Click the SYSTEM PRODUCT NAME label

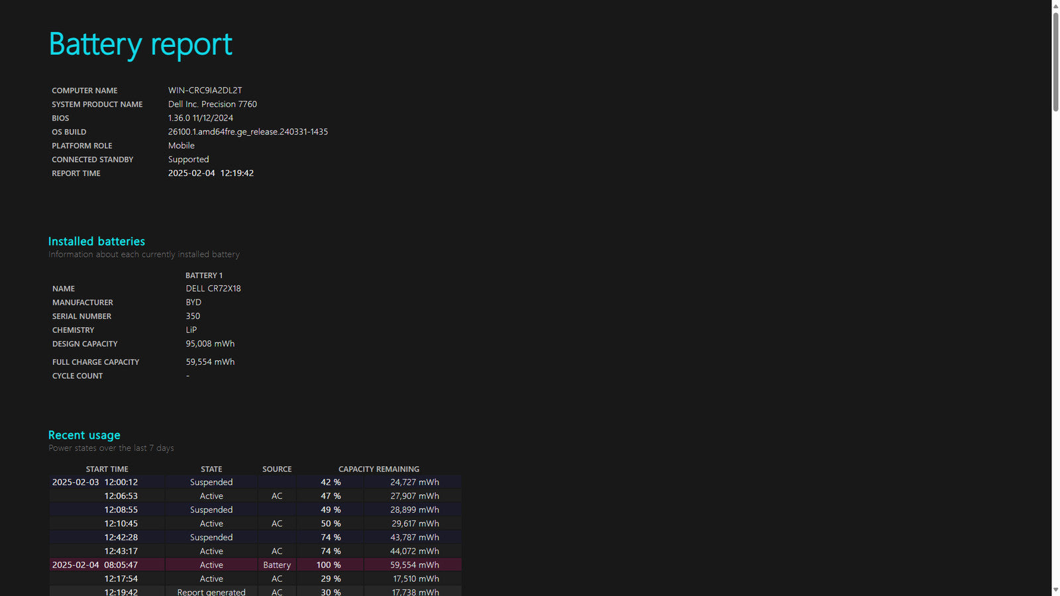point(97,105)
